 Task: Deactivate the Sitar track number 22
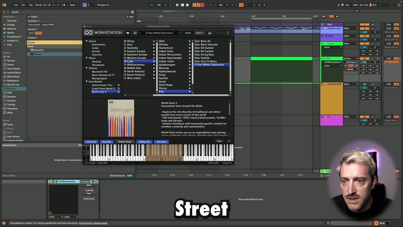click(365, 59)
